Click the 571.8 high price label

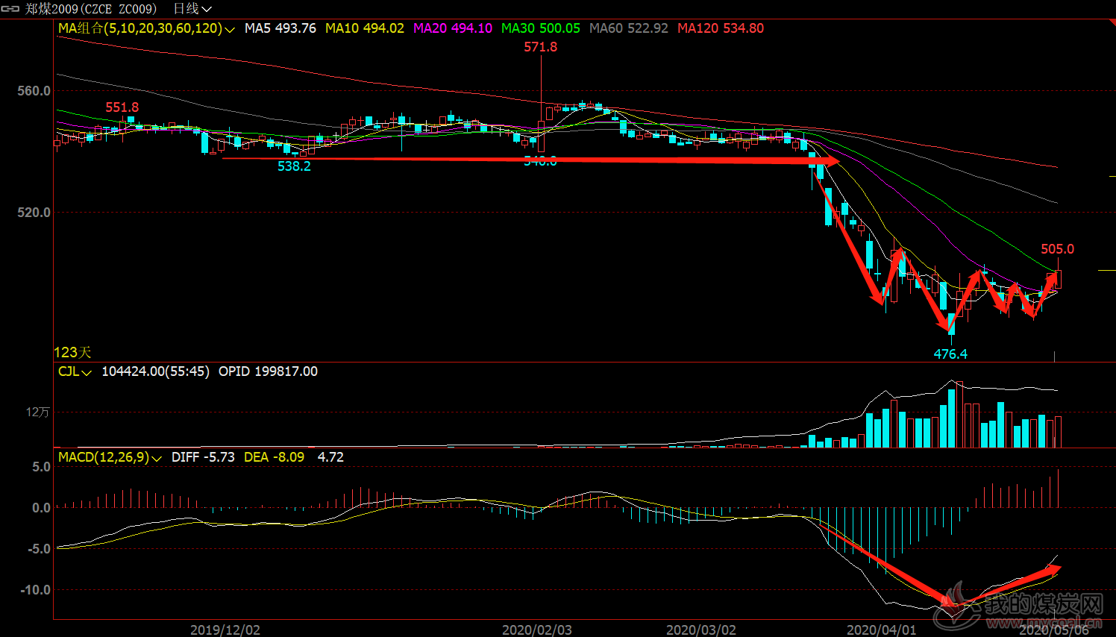tap(541, 47)
